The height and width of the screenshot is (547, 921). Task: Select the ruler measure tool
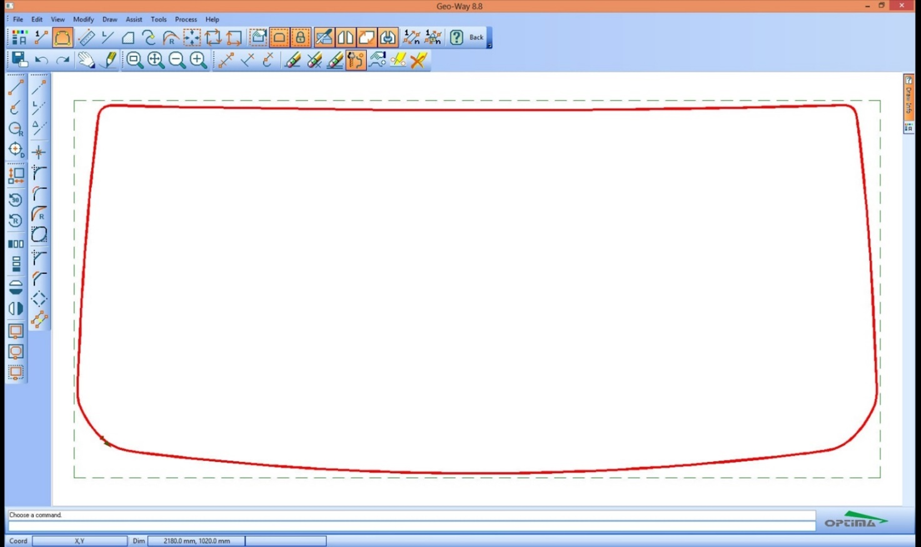tap(86, 38)
